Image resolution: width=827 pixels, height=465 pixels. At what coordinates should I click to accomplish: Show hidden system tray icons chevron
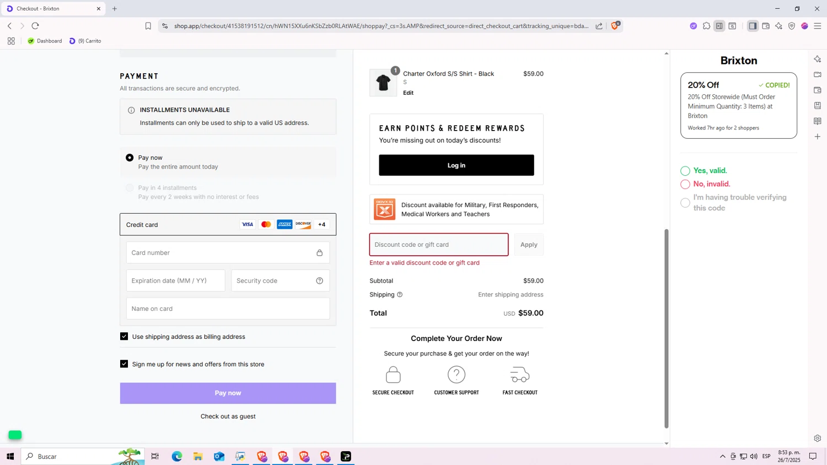[723, 456]
